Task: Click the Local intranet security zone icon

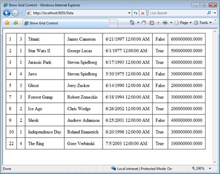Action: [x=114, y=169]
